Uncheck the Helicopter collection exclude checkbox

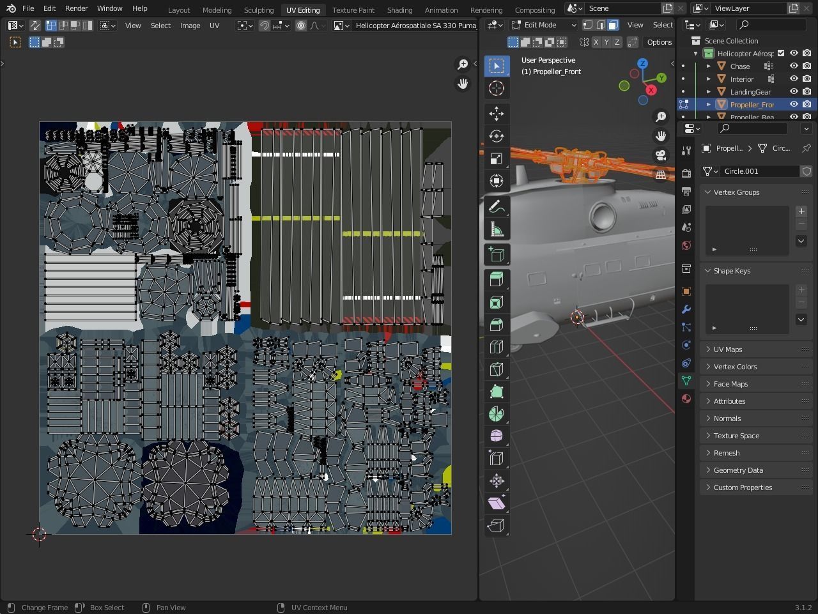pyautogui.click(x=781, y=53)
